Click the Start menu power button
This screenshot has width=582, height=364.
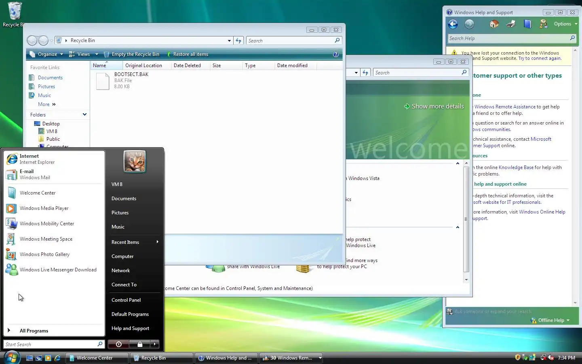[x=118, y=344]
